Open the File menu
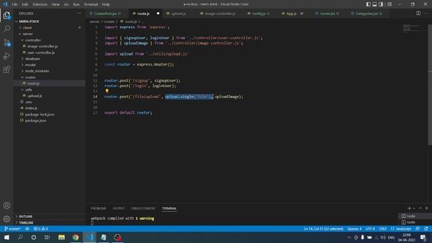This screenshot has height=243, width=432. coord(15,4)
